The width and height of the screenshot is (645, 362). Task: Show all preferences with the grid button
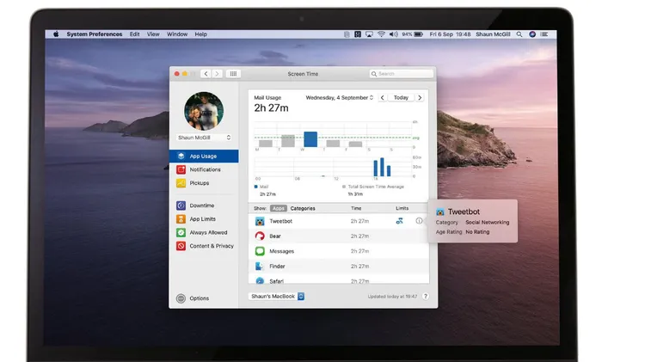point(234,74)
